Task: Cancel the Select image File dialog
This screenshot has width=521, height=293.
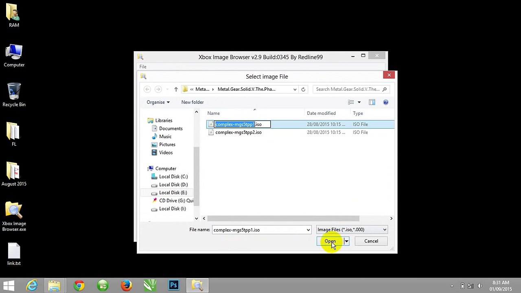Action: [371, 241]
